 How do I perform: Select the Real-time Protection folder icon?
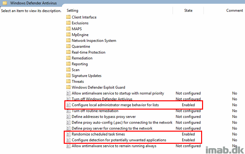tap(68, 52)
